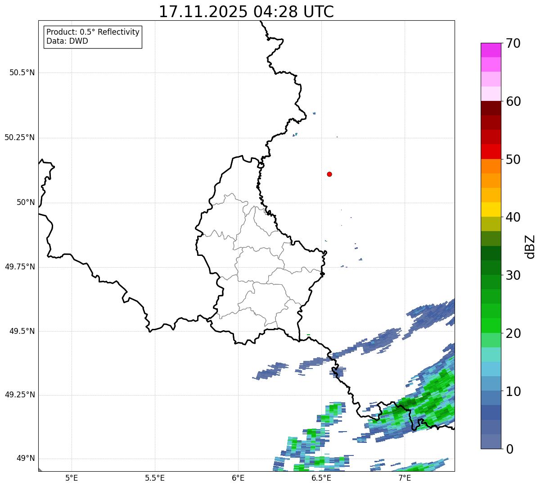Screen dimensions: 541x487
Task: Click the red station marker dot
Action: [329, 174]
